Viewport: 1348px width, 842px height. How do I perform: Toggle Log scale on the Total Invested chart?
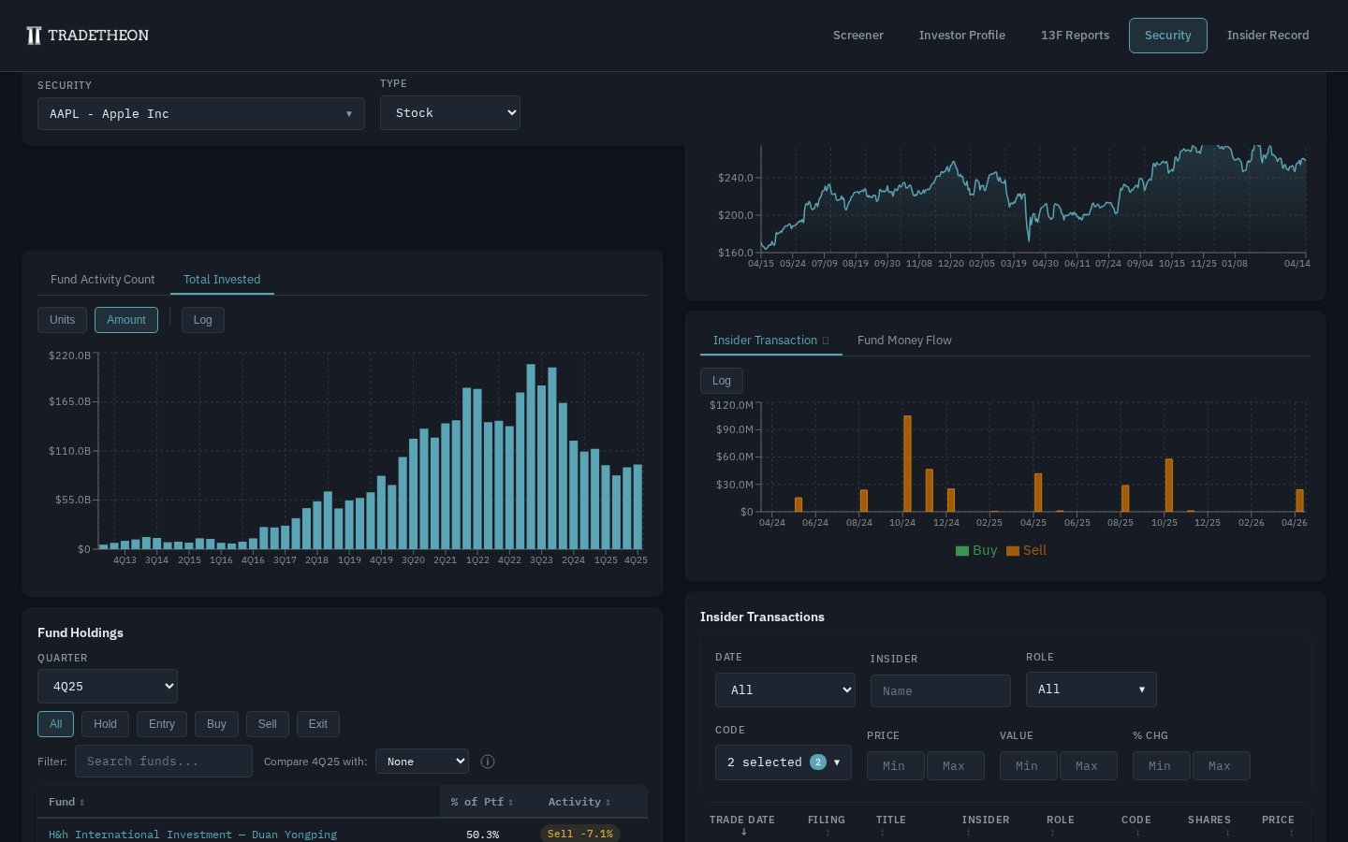tap(203, 320)
